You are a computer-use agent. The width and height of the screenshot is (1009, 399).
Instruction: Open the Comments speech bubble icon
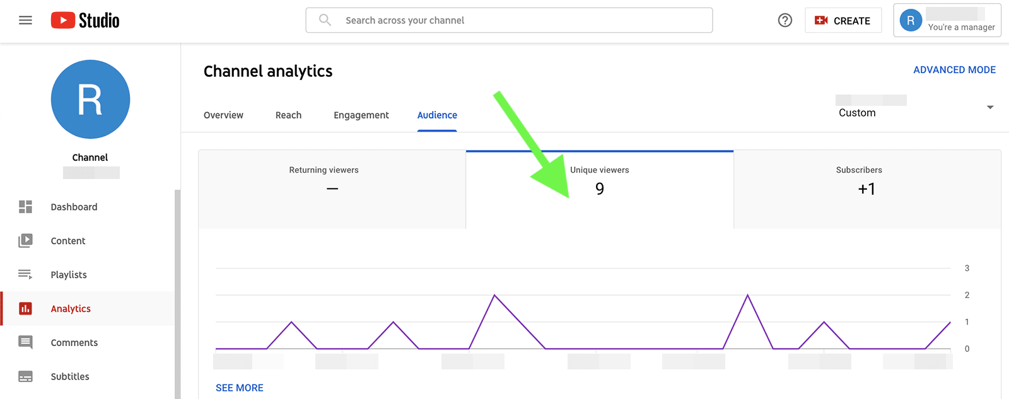25,342
